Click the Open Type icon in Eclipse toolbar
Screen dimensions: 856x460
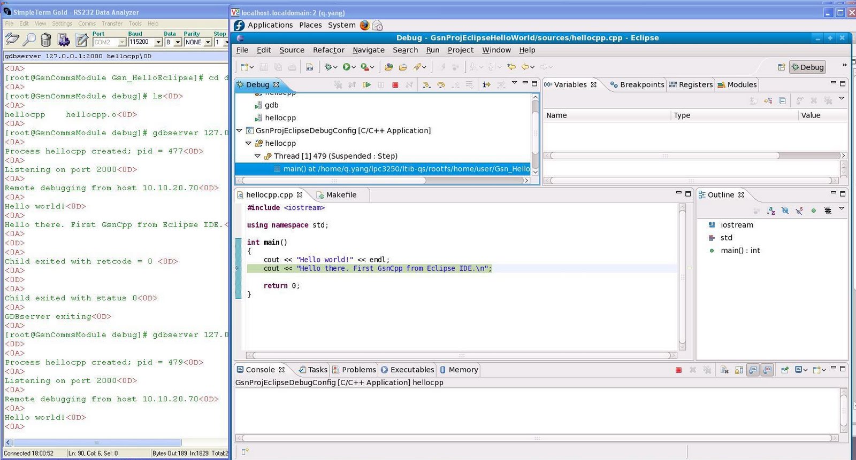[x=388, y=67]
